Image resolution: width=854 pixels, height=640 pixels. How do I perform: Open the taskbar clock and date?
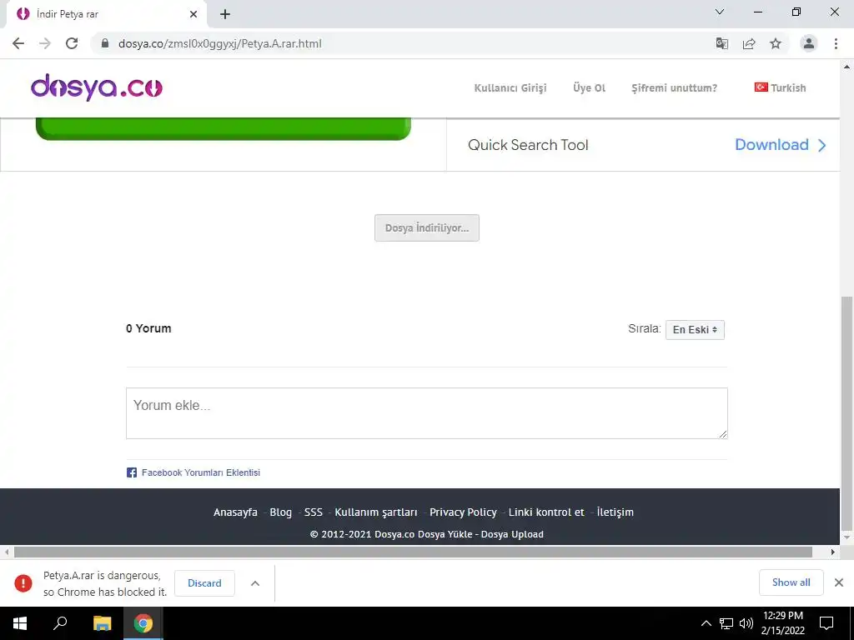(782, 623)
